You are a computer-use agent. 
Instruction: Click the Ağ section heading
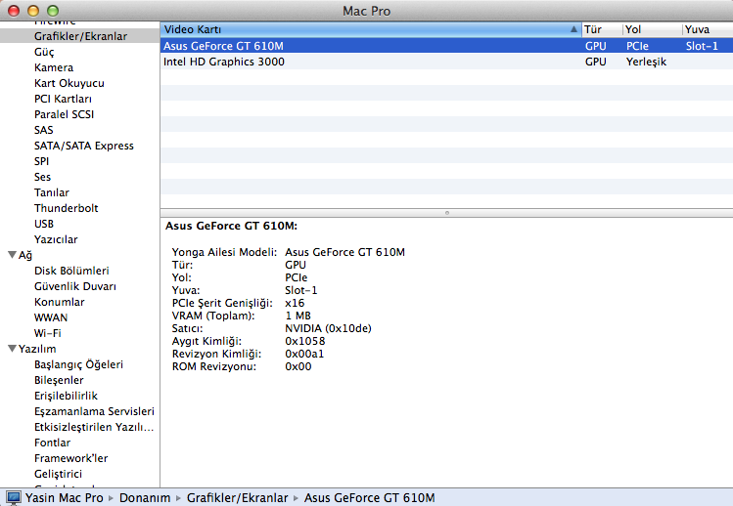(25, 255)
